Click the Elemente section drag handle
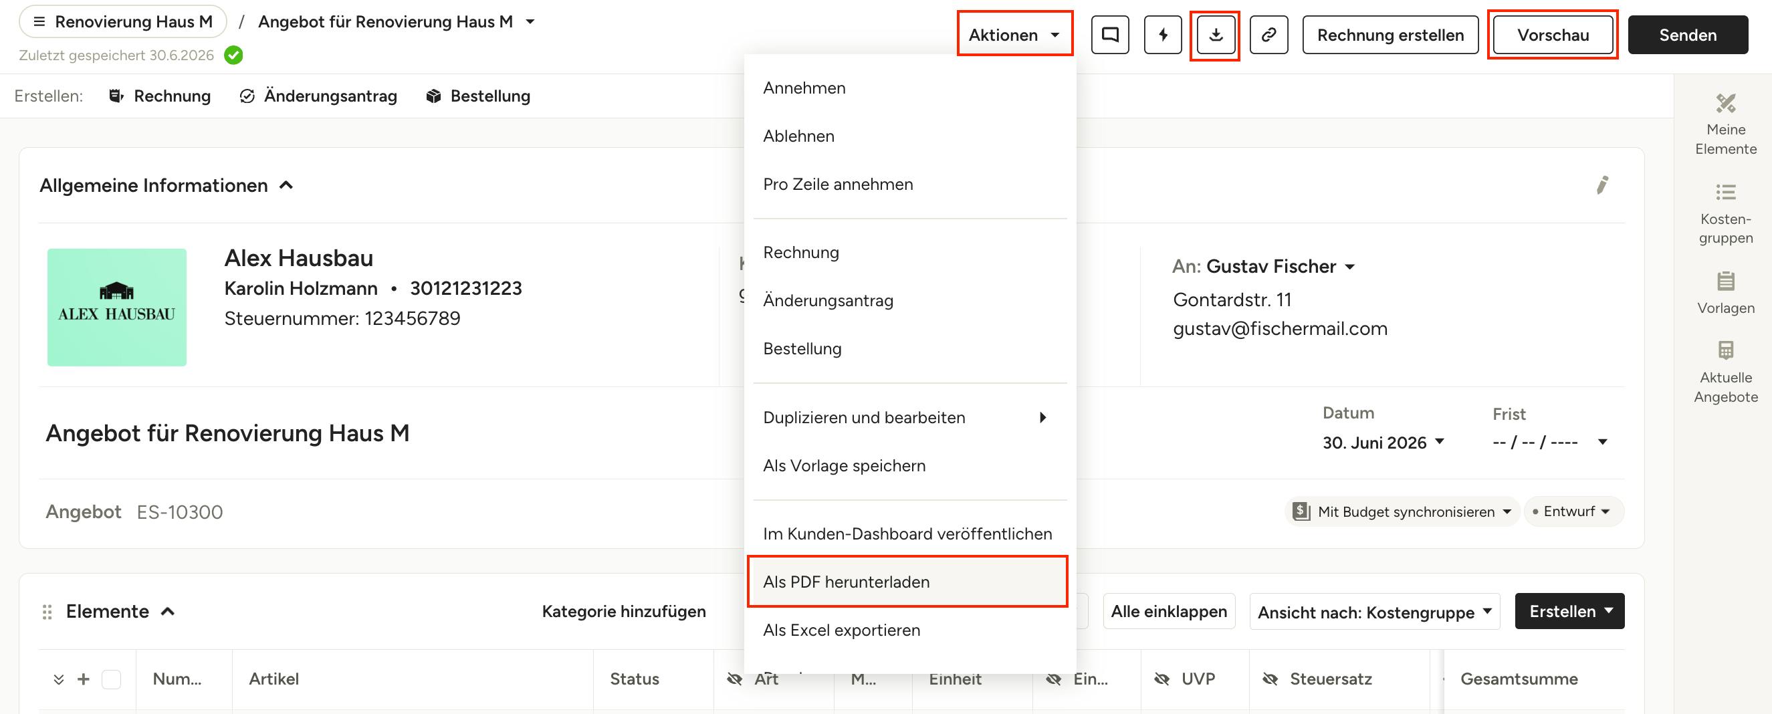 47,612
